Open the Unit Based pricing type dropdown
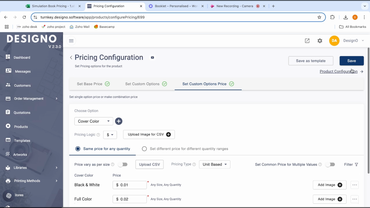The height and width of the screenshot is (208, 370). pyautogui.click(x=214, y=164)
